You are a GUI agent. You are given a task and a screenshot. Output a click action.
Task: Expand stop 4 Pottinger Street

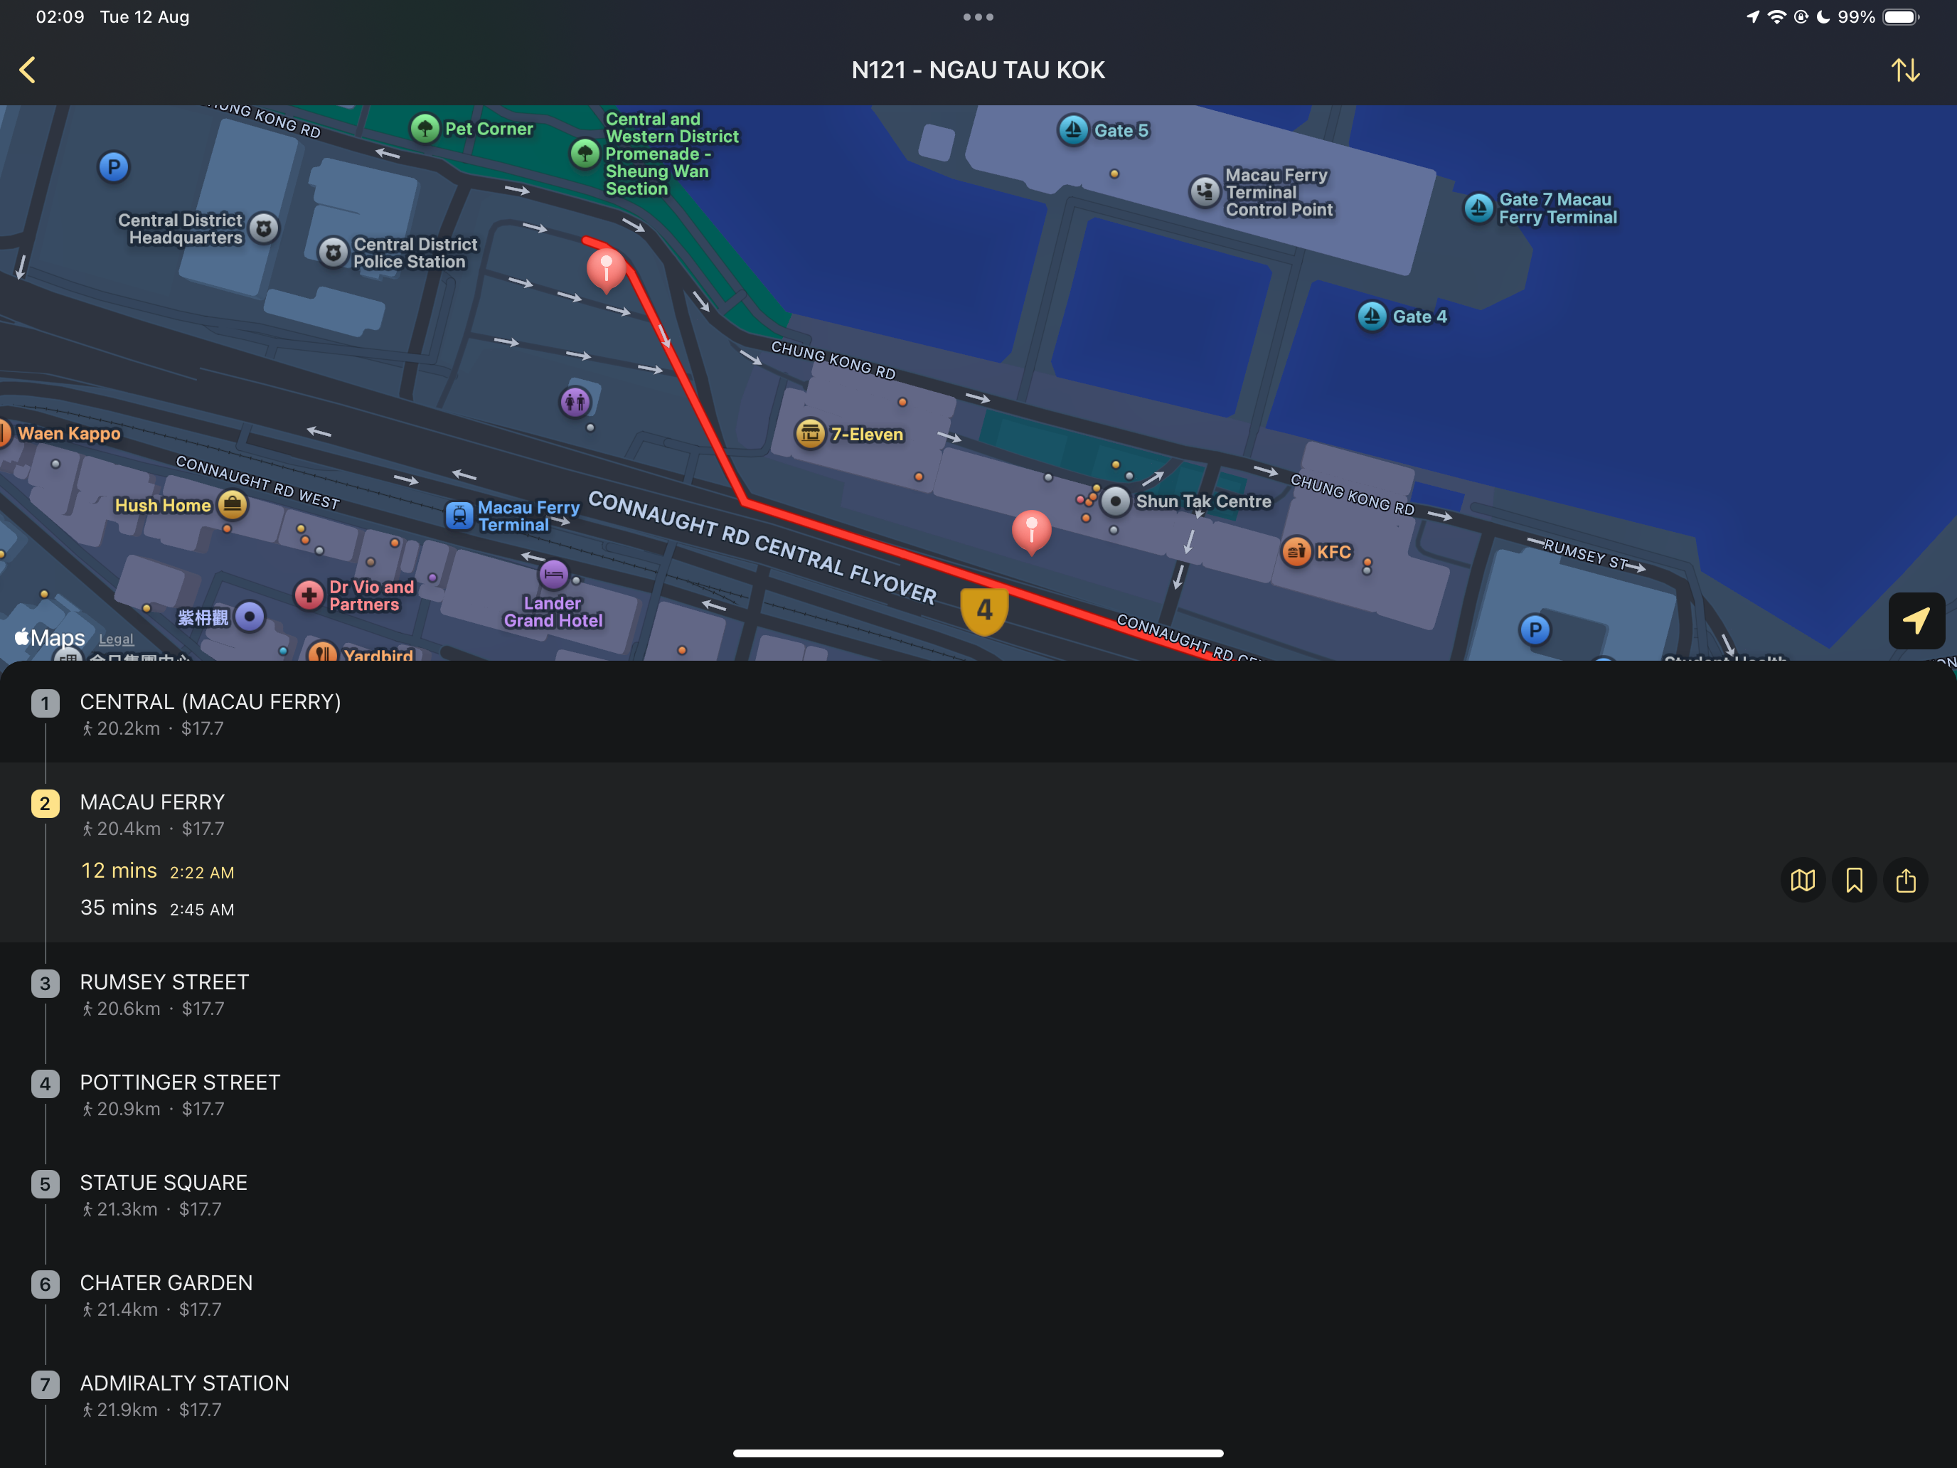tap(978, 1094)
